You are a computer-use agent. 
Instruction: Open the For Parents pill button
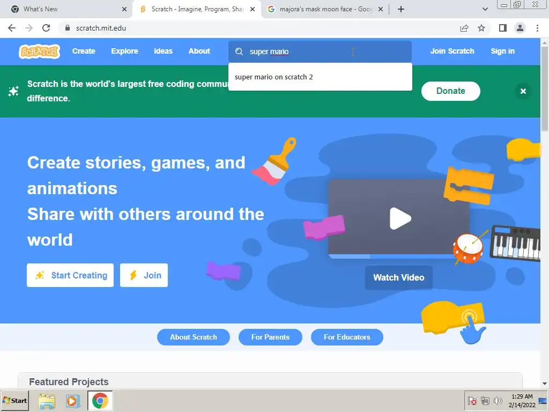click(x=270, y=337)
